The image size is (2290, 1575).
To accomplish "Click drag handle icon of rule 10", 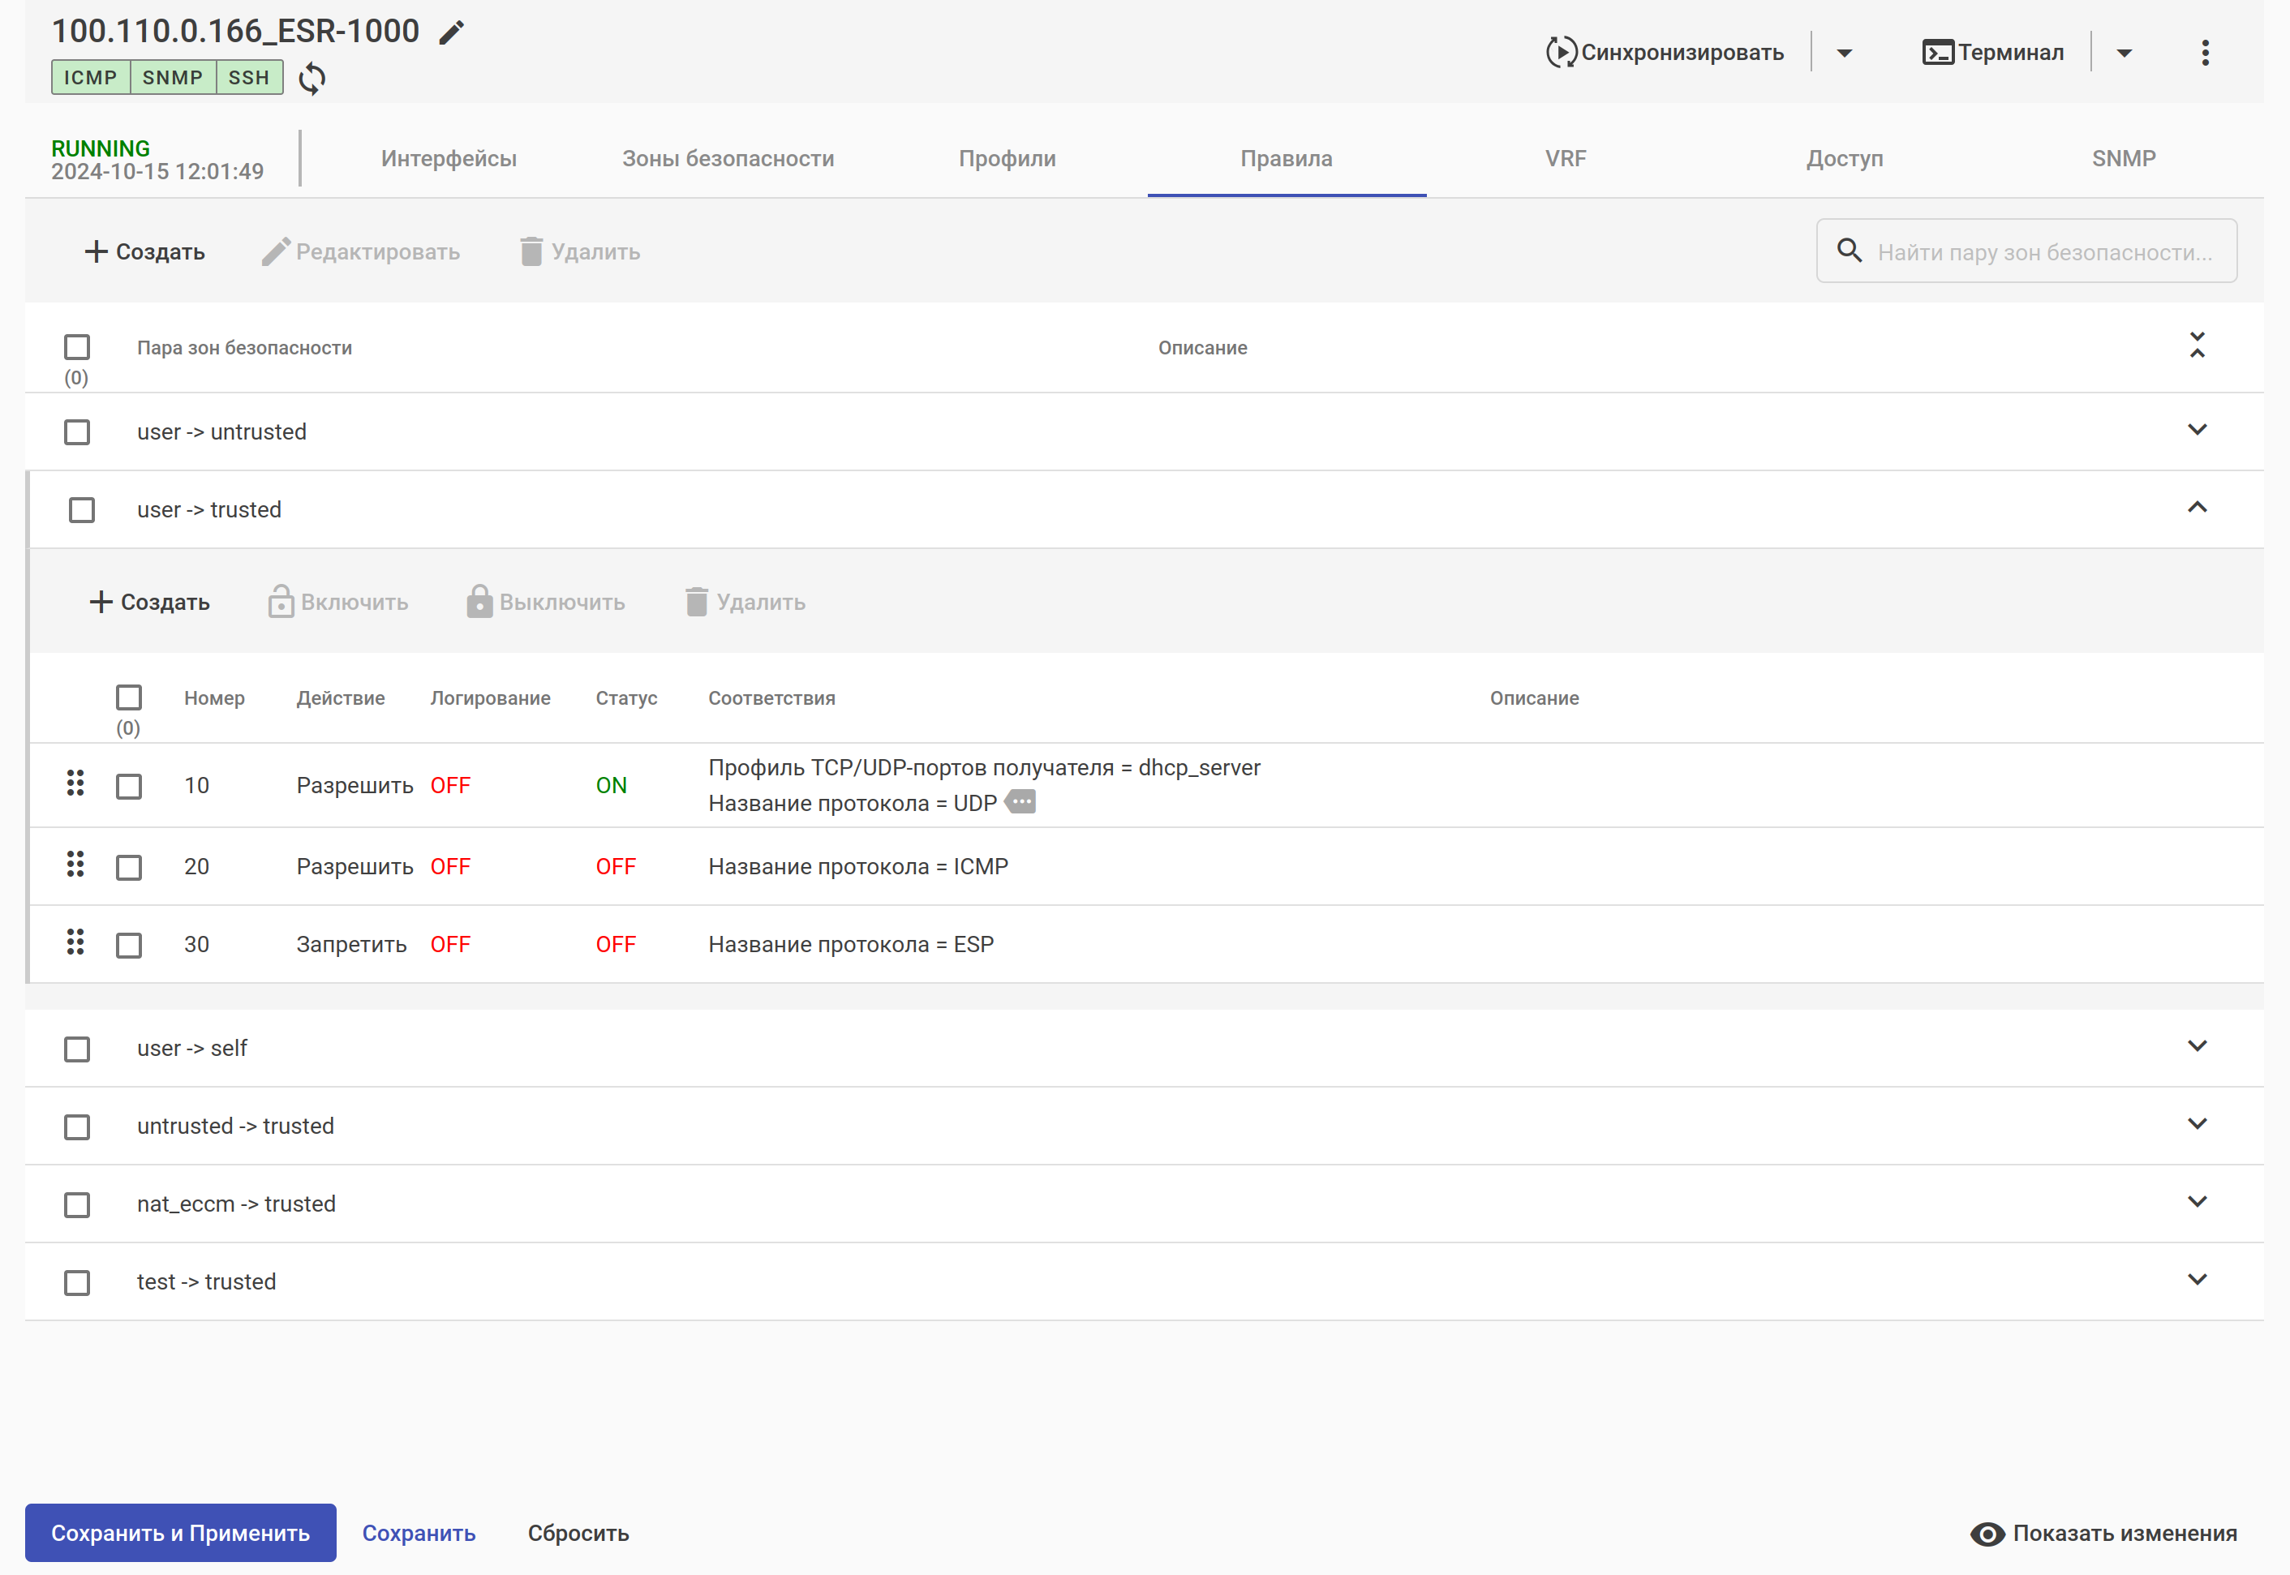I will click(x=75, y=783).
